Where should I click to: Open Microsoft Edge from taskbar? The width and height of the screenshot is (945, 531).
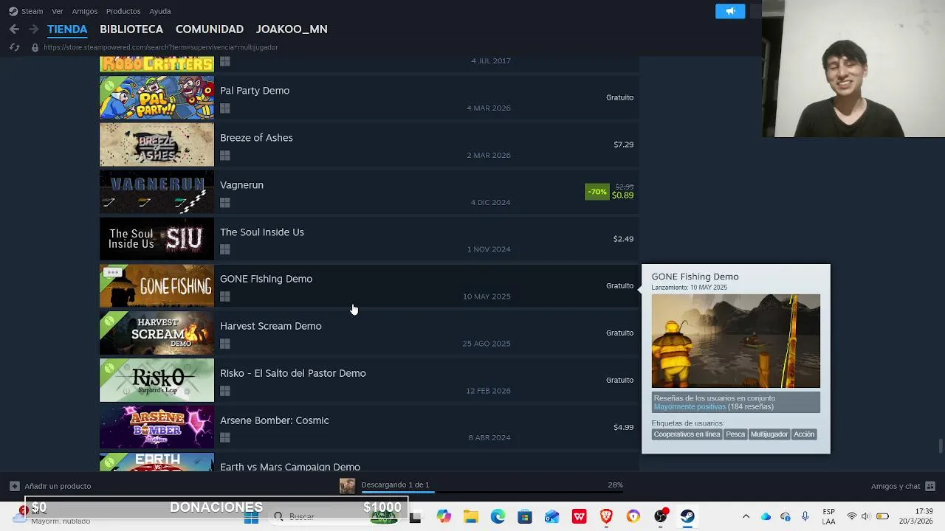498,516
